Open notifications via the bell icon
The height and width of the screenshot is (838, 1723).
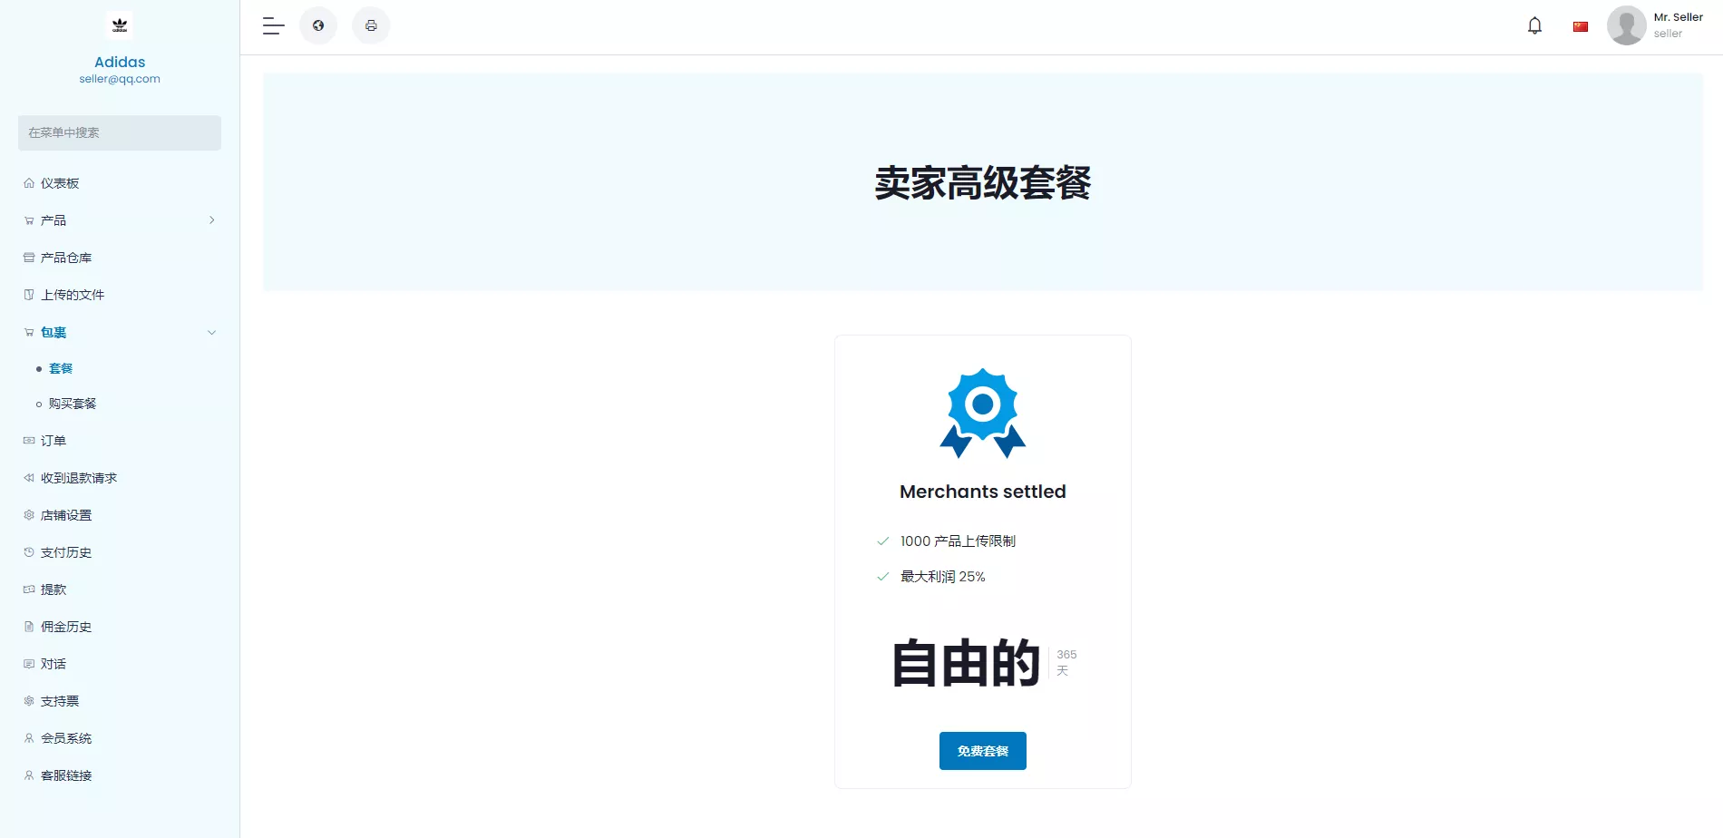[1533, 25]
